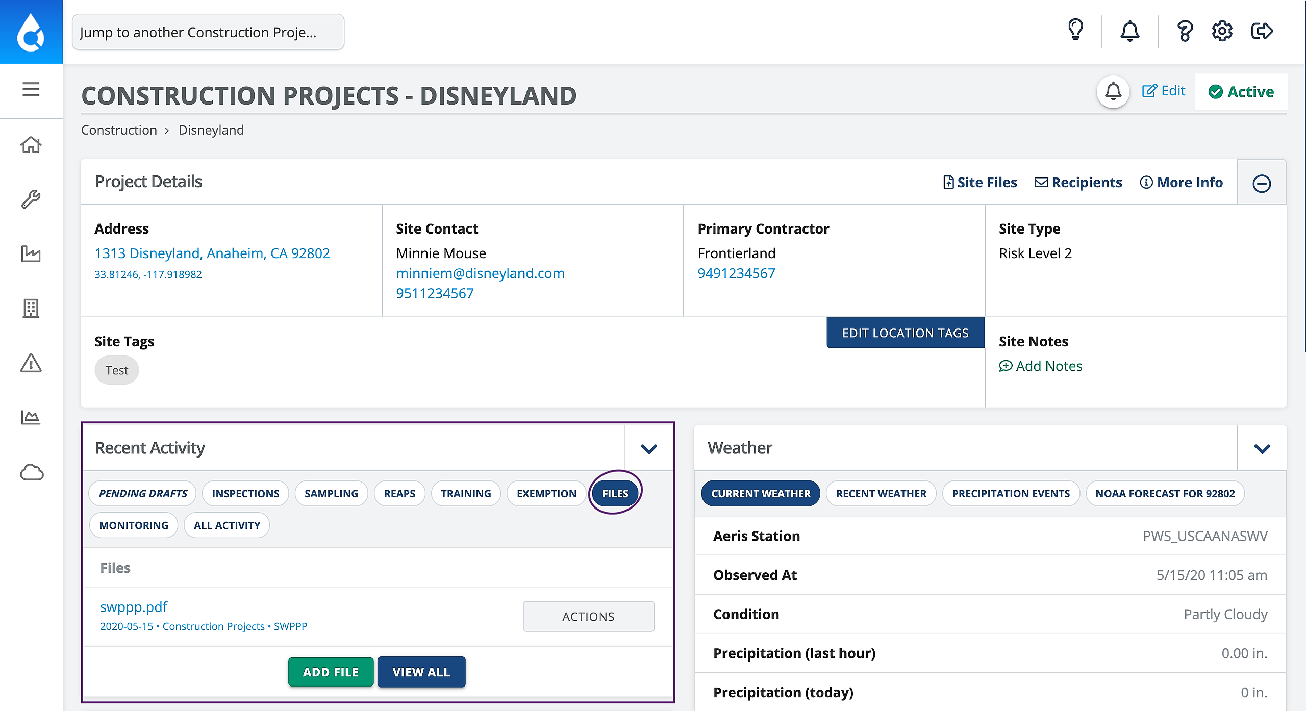Image resolution: width=1306 pixels, height=711 pixels.
Task: Open the area chart reports sidebar icon
Action: pos(31,418)
